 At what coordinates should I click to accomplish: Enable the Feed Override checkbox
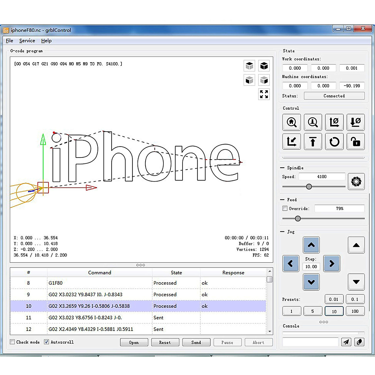(x=285, y=208)
